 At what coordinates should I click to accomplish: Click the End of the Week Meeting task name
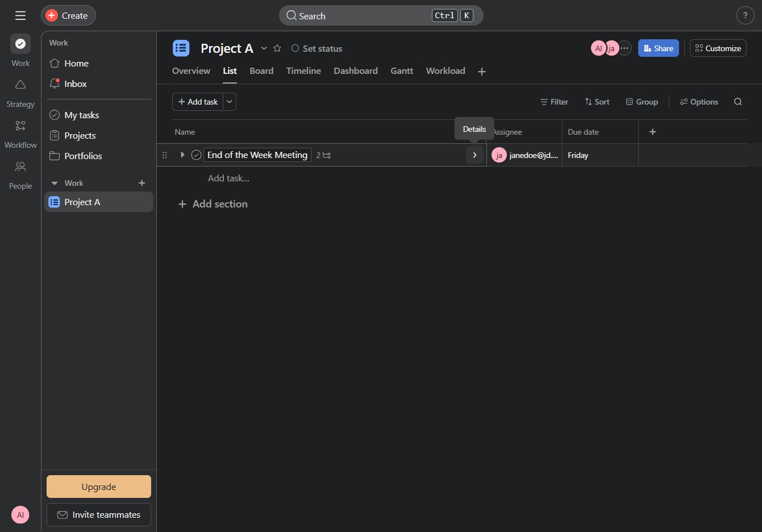click(x=257, y=155)
